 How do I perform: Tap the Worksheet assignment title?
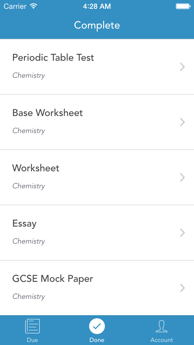point(36,168)
